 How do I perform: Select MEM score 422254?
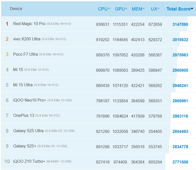138,24
